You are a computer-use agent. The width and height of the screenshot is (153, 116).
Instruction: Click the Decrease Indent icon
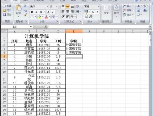tap(63, 16)
